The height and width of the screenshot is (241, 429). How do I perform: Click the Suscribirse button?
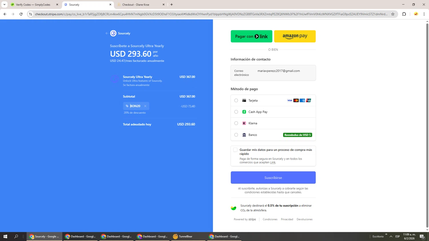pyautogui.click(x=273, y=178)
